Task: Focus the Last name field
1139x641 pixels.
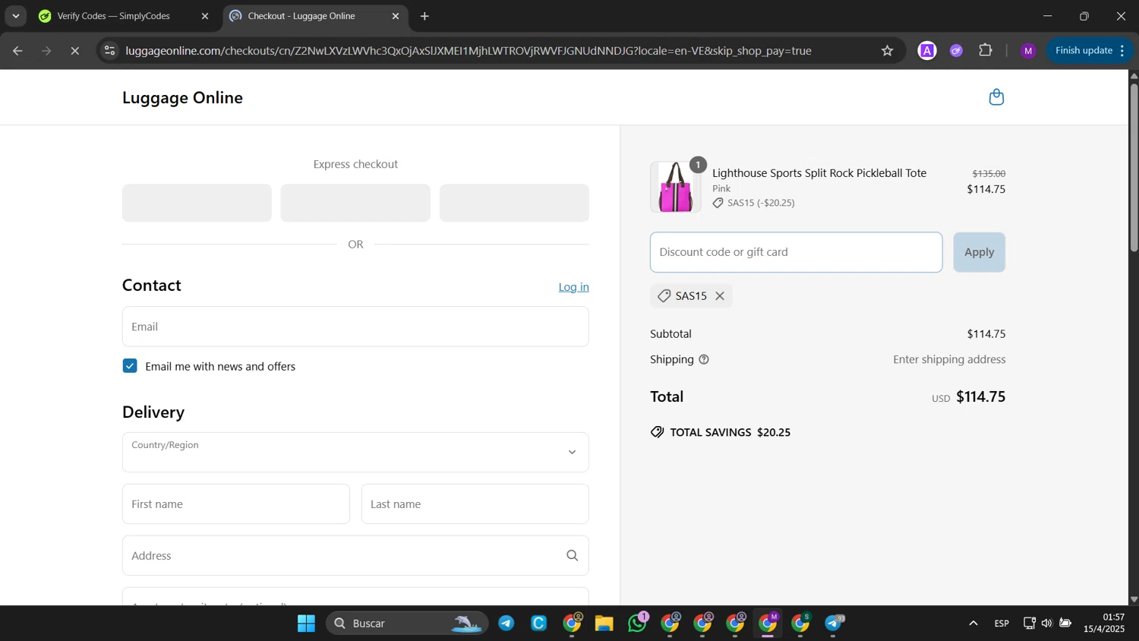Action: tap(475, 504)
